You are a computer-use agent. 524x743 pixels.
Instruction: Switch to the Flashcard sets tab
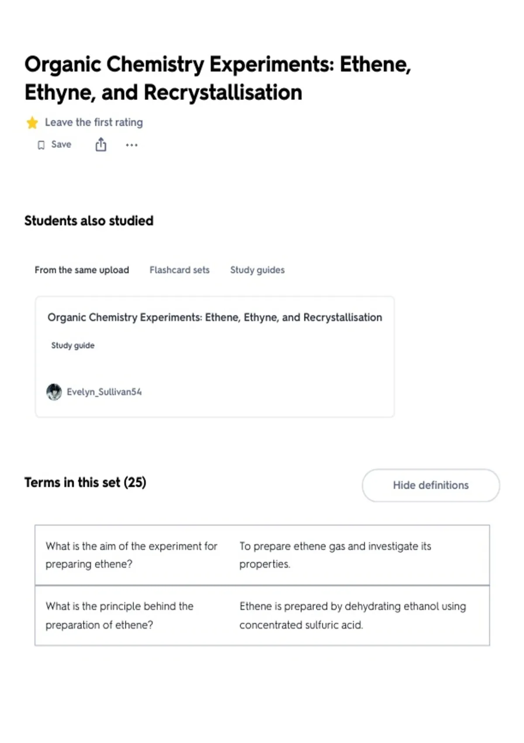pyautogui.click(x=179, y=270)
